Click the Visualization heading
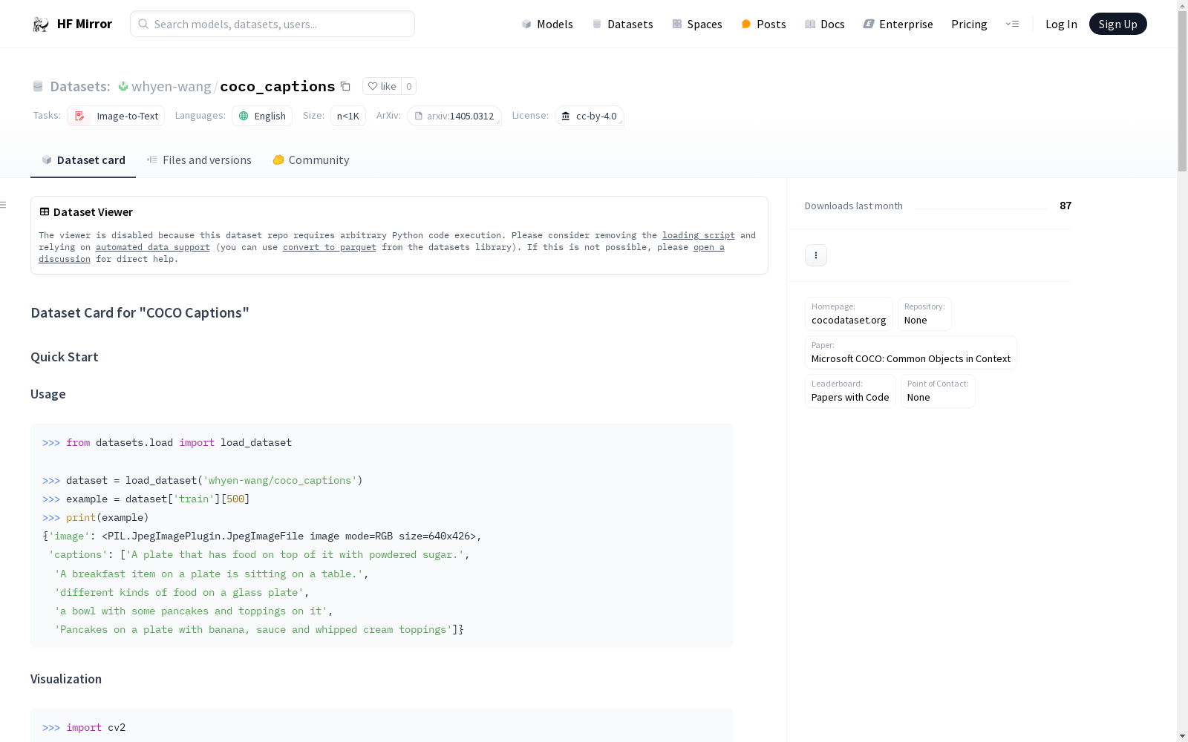Image resolution: width=1188 pixels, height=742 pixels. [66, 679]
